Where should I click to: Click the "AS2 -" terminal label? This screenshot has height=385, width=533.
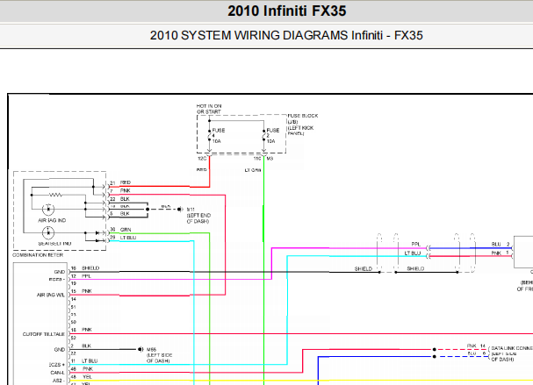point(59,381)
